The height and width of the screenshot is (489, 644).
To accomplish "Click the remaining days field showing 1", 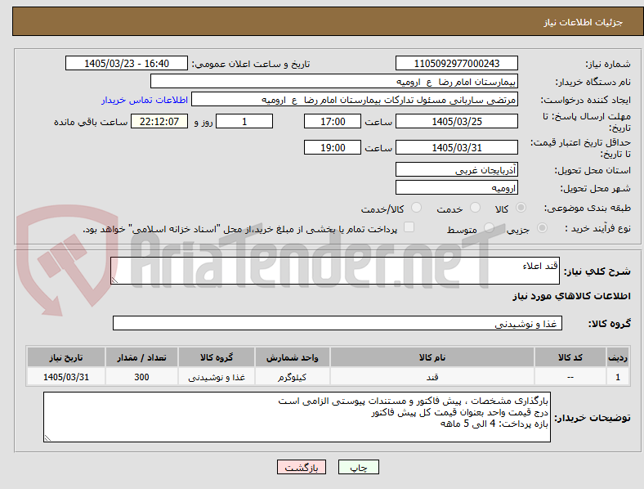I will click(x=244, y=121).
